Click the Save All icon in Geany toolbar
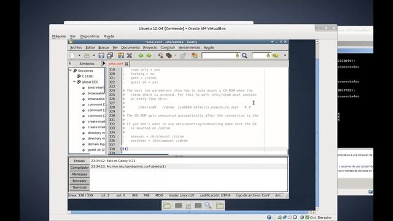The height and width of the screenshot is (221, 393). click(x=110, y=55)
